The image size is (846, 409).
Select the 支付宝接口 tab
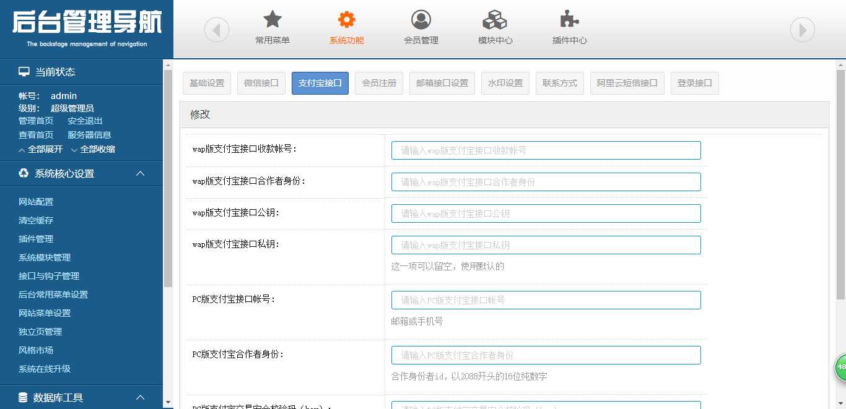point(320,83)
